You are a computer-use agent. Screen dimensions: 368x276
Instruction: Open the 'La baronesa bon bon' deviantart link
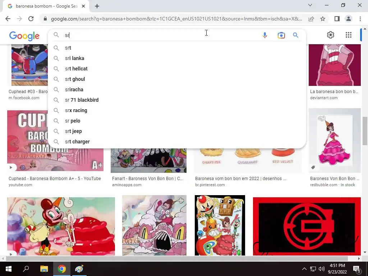(334, 92)
